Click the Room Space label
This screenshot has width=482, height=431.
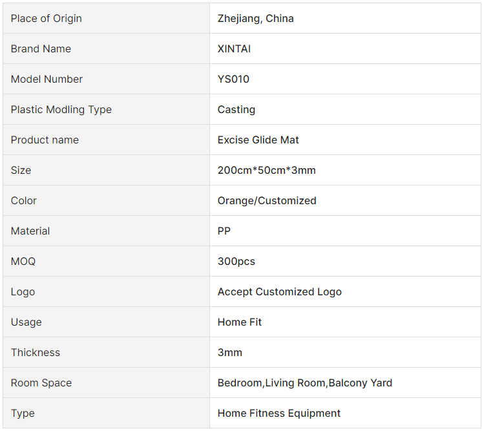click(41, 383)
